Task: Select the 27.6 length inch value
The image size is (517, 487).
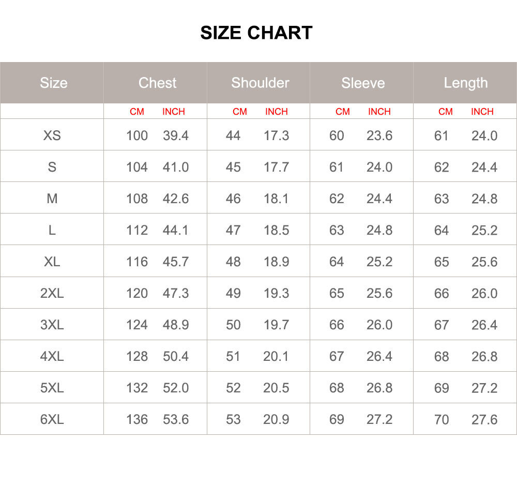Action: [484, 419]
